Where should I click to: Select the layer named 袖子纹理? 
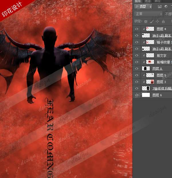click(164, 42)
